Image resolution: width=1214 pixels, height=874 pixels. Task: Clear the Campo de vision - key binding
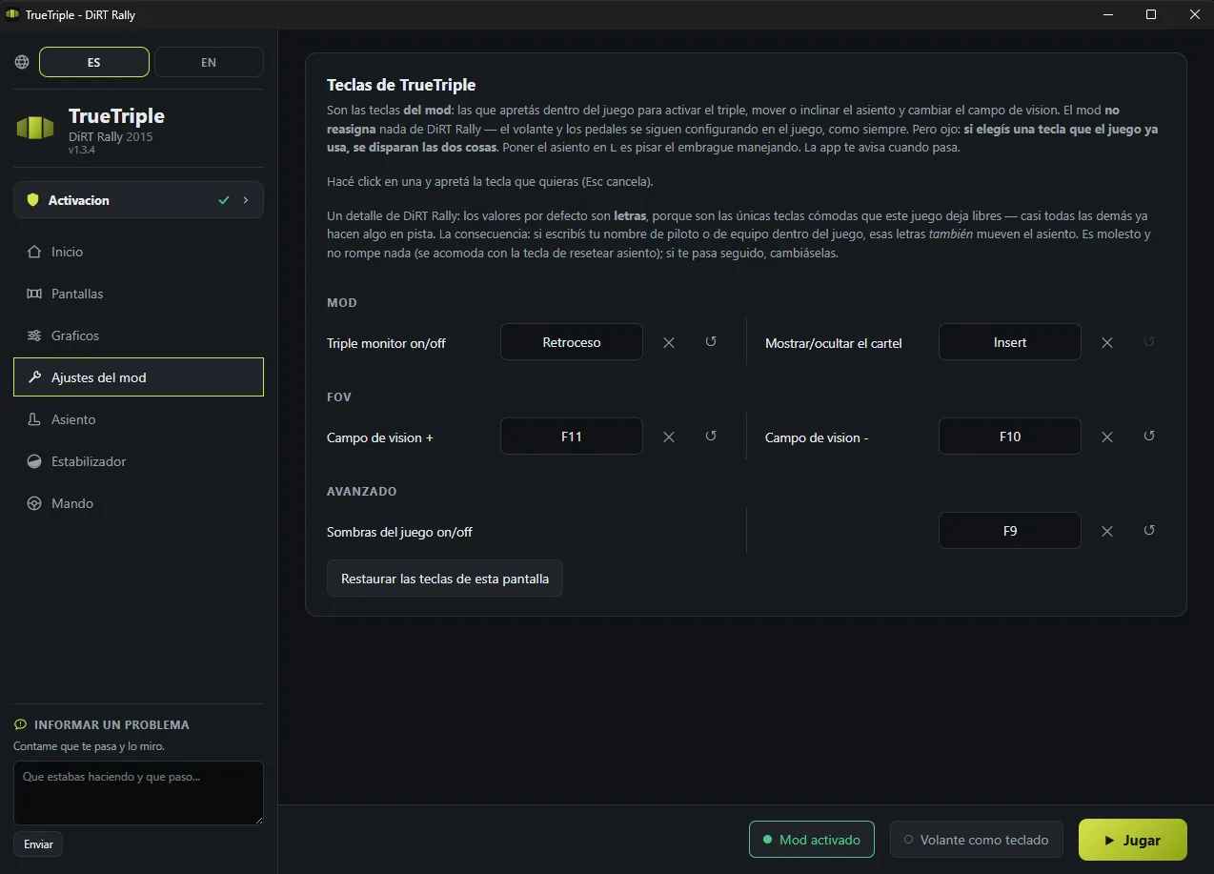click(1107, 437)
